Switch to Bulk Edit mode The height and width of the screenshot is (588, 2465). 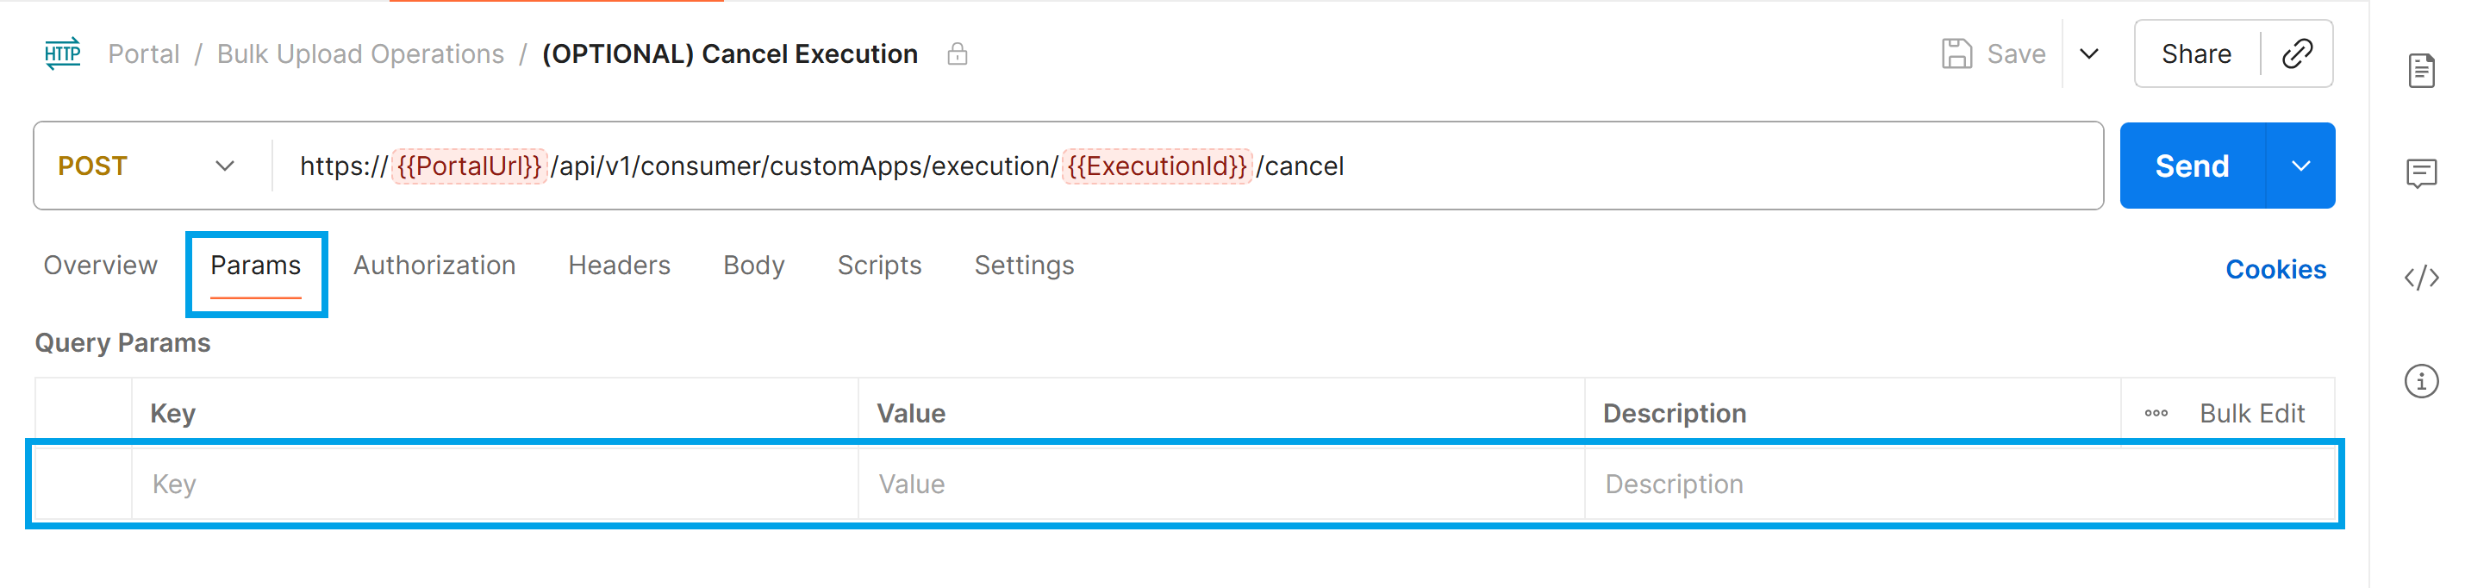coord(2255,413)
